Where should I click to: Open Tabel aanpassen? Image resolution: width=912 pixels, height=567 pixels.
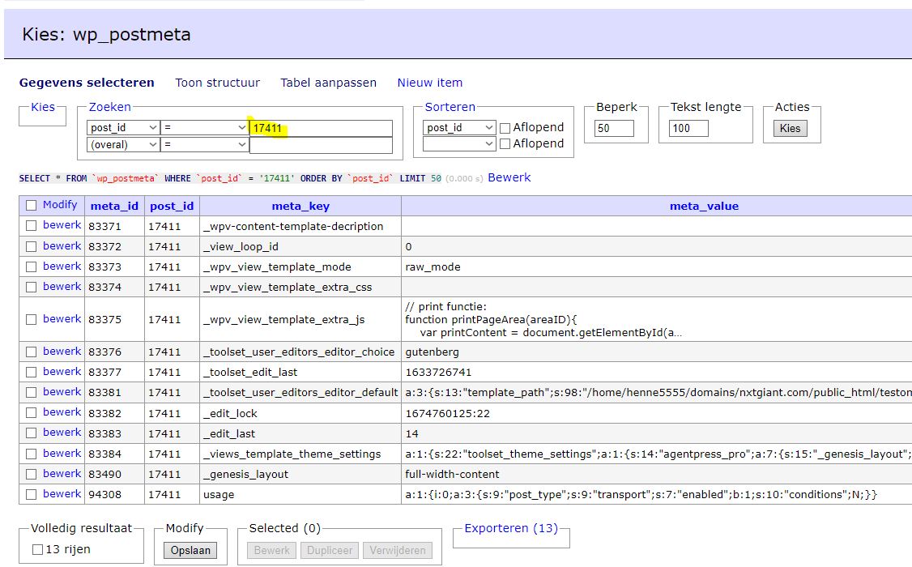[329, 83]
